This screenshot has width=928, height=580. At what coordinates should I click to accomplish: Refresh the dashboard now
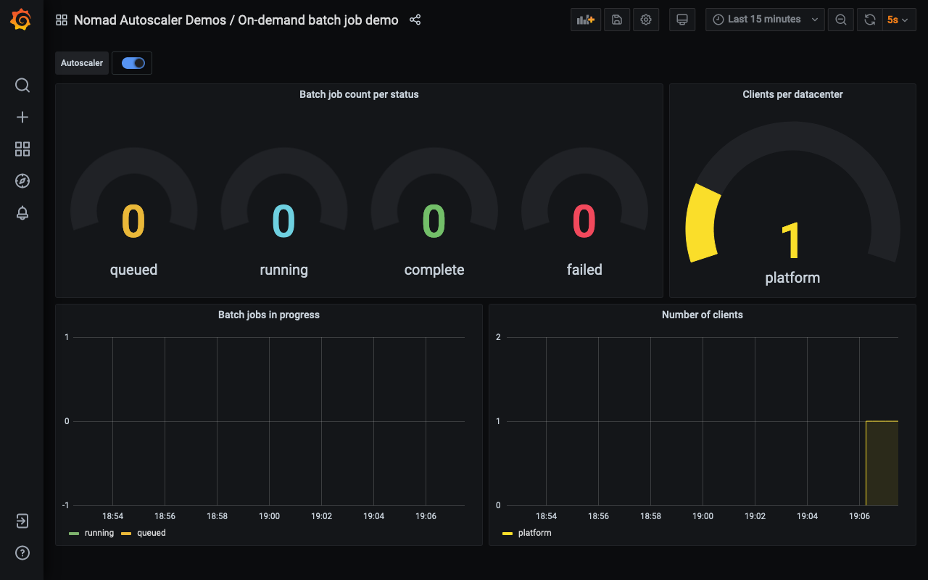point(869,20)
